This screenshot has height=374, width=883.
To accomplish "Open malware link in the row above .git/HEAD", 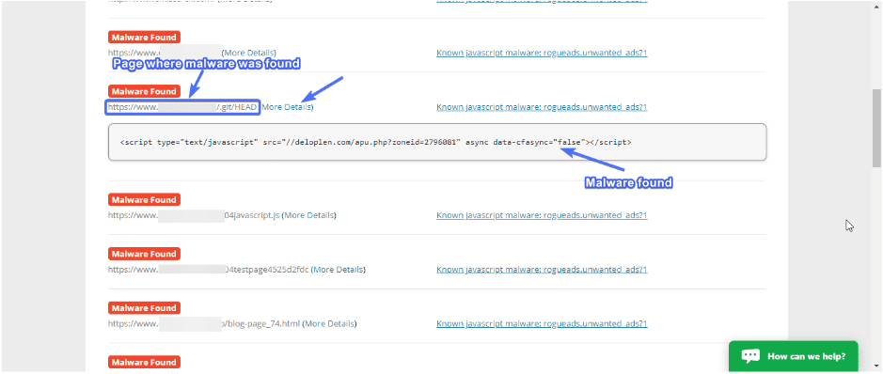I will 542,53.
